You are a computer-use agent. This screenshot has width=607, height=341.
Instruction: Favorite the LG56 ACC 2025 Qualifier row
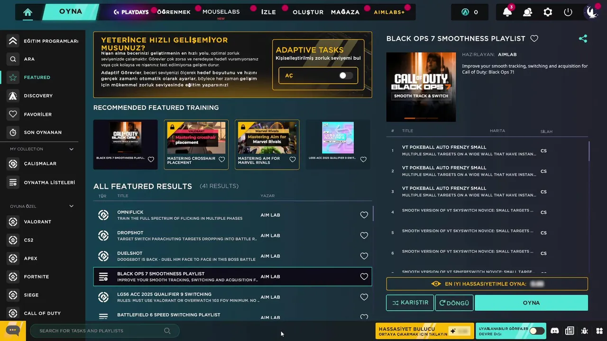tap(364, 297)
